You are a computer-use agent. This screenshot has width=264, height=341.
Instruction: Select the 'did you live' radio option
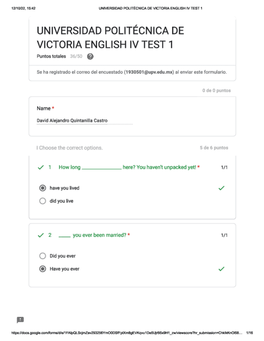click(43, 201)
